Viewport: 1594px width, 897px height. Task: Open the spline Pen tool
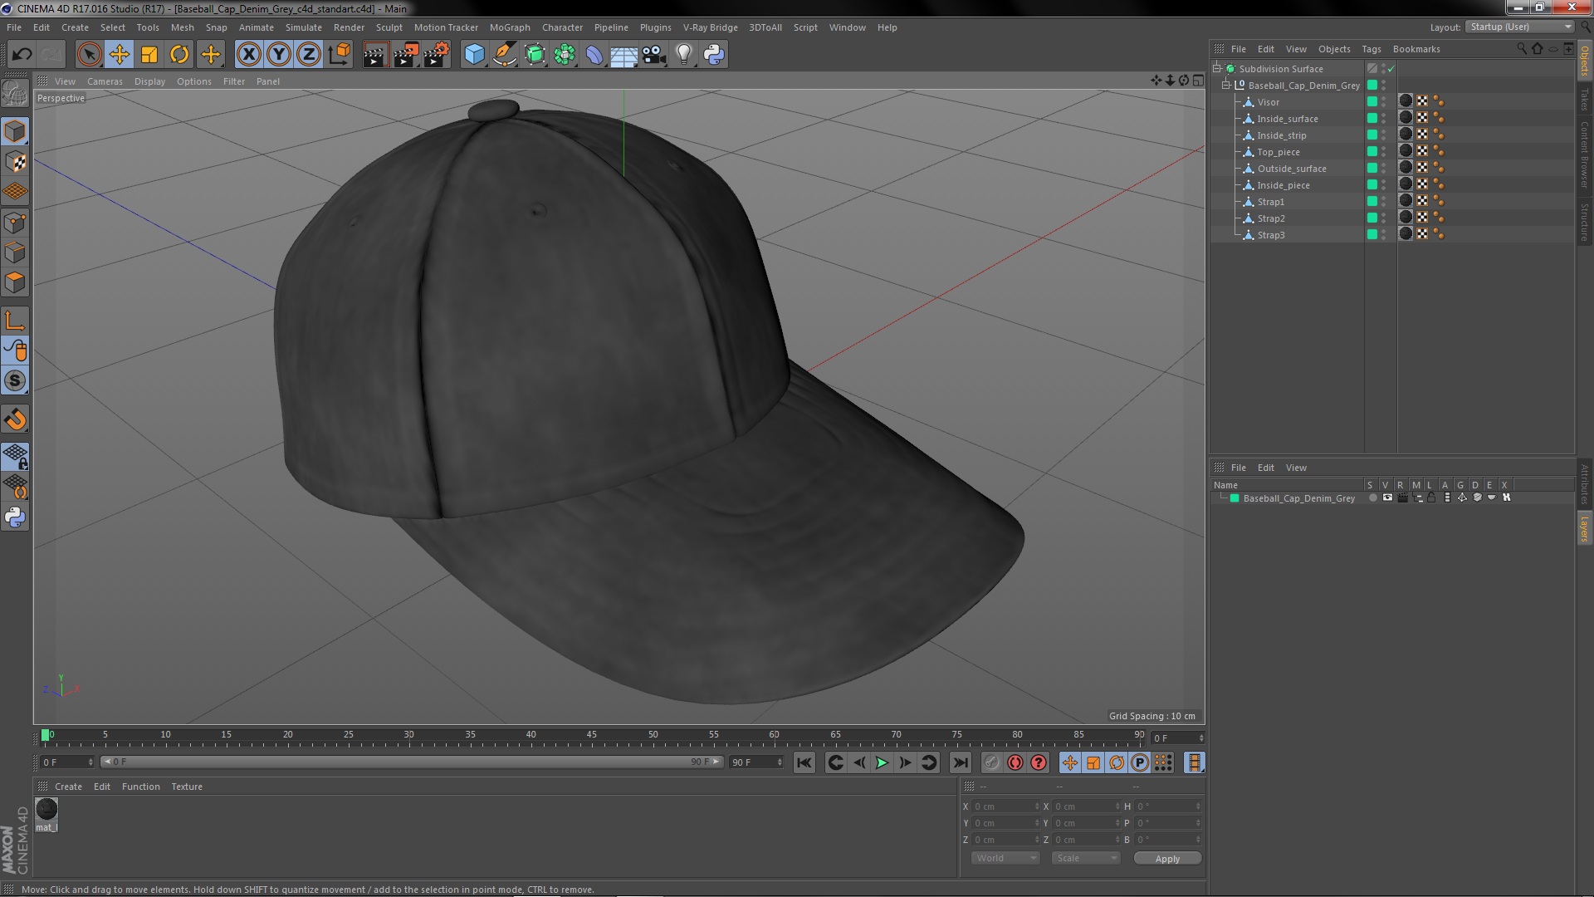coord(504,55)
